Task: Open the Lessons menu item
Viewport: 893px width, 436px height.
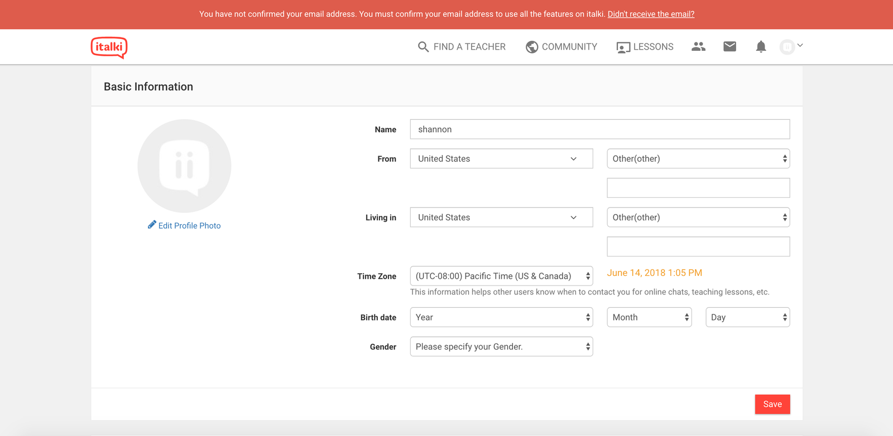Action: tap(645, 47)
